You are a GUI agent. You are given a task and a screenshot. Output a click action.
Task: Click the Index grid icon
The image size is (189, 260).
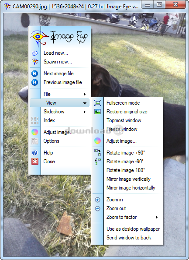click(35, 120)
